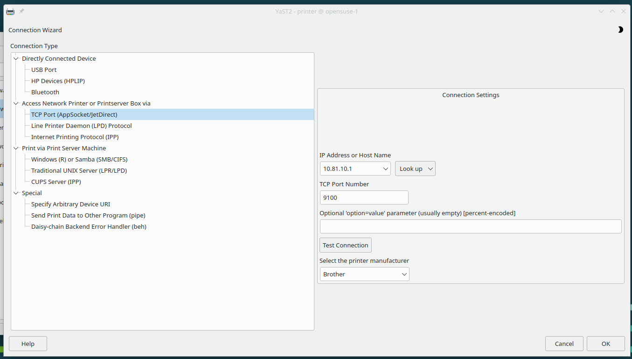This screenshot has height=359, width=632.
Task: Click the Test Connection button
Action: point(345,245)
